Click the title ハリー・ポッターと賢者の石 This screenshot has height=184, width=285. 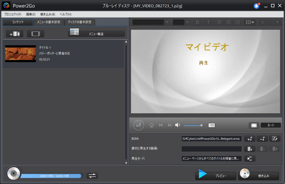(x=55, y=53)
